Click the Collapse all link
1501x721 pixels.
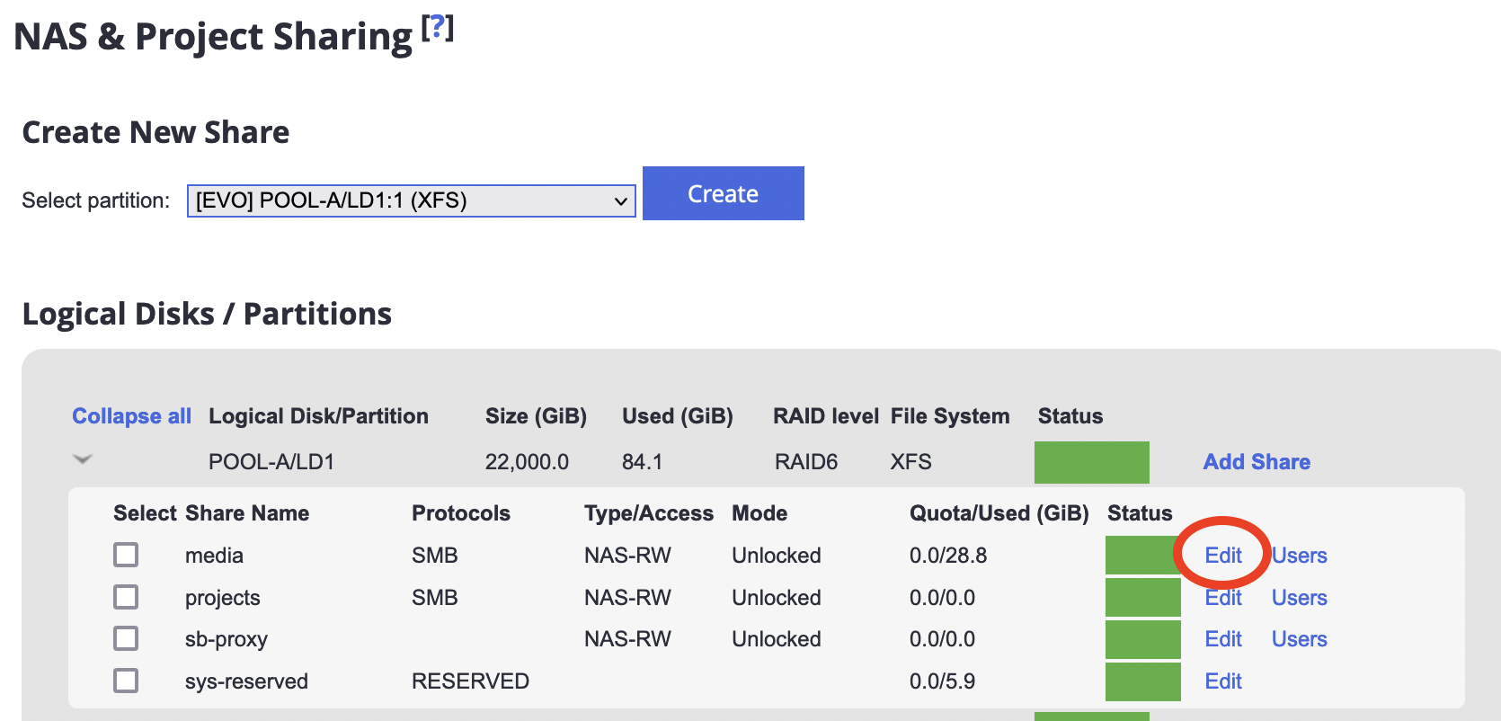pos(131,416)
